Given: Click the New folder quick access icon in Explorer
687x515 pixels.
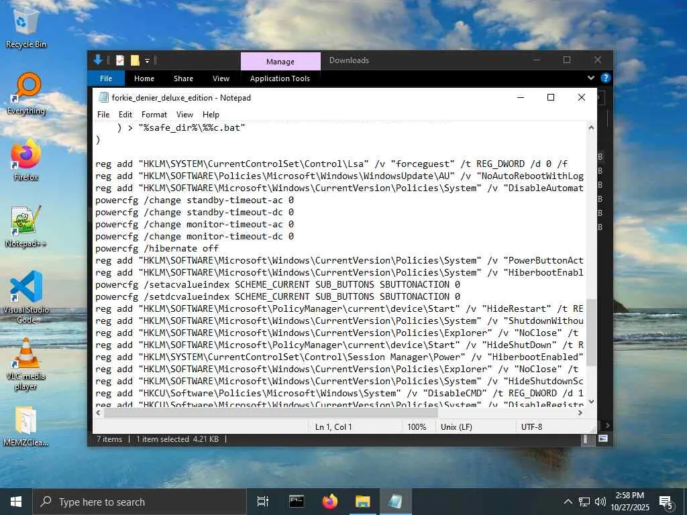Looking at the screenshot, I should 135,60.
